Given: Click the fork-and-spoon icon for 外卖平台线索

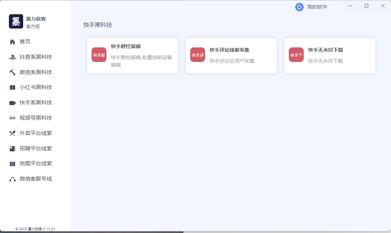Looking at the screenshot, I should (12, 133).
